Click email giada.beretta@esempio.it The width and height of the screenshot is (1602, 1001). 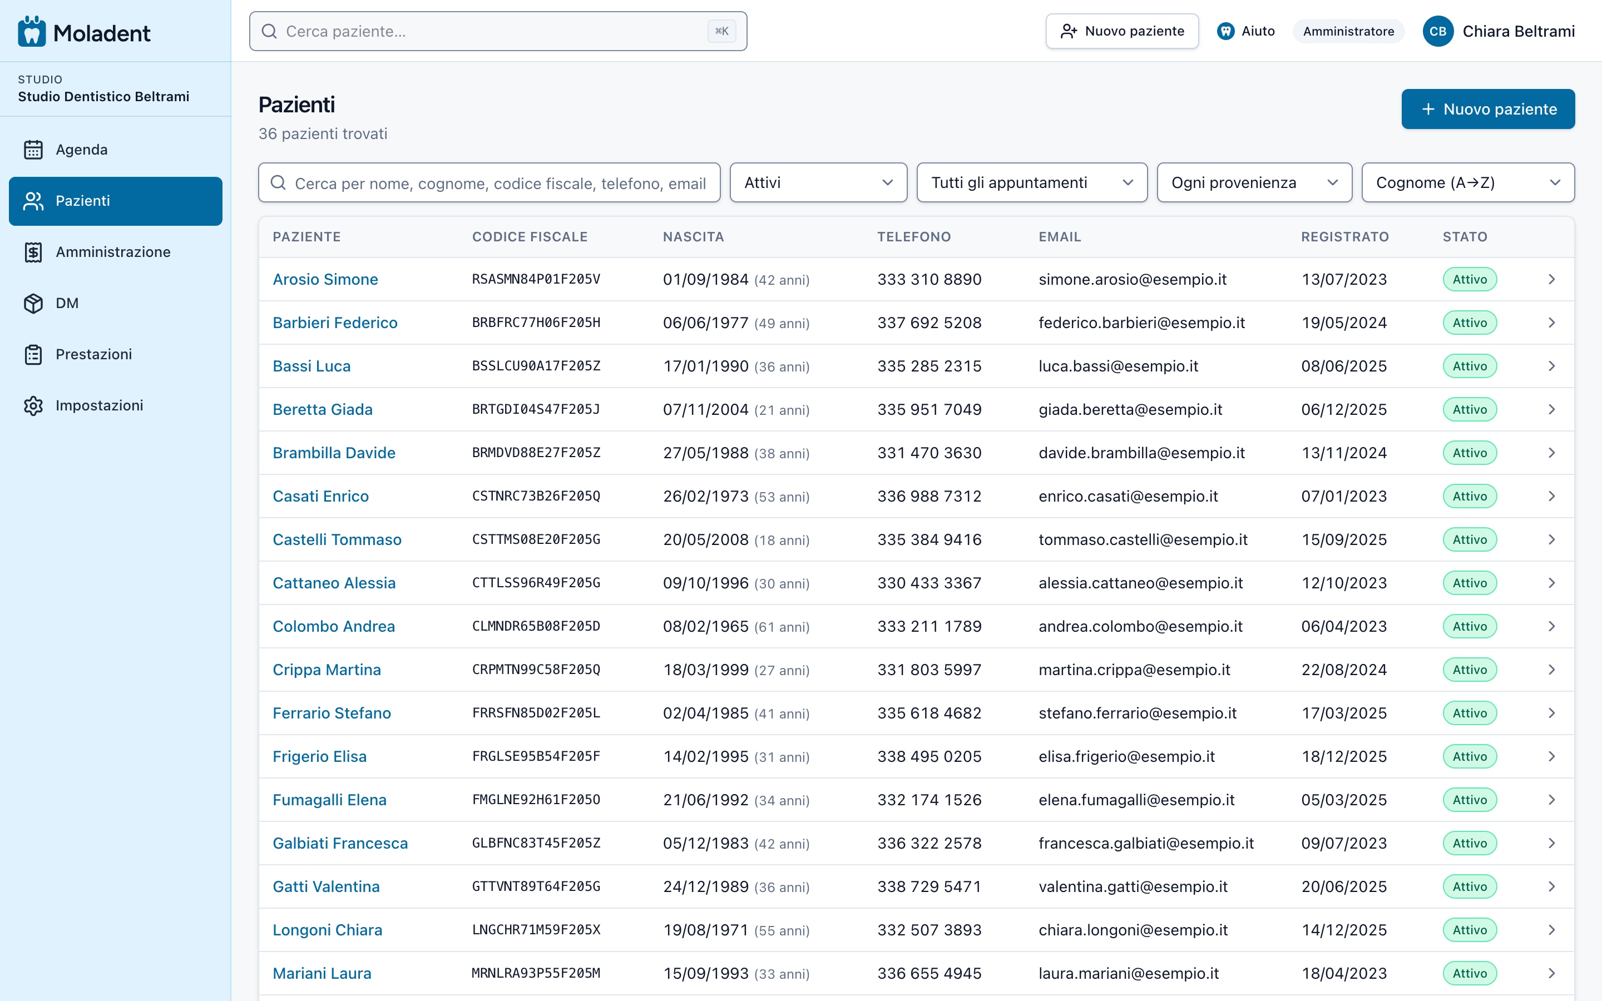click(1130, 409)
